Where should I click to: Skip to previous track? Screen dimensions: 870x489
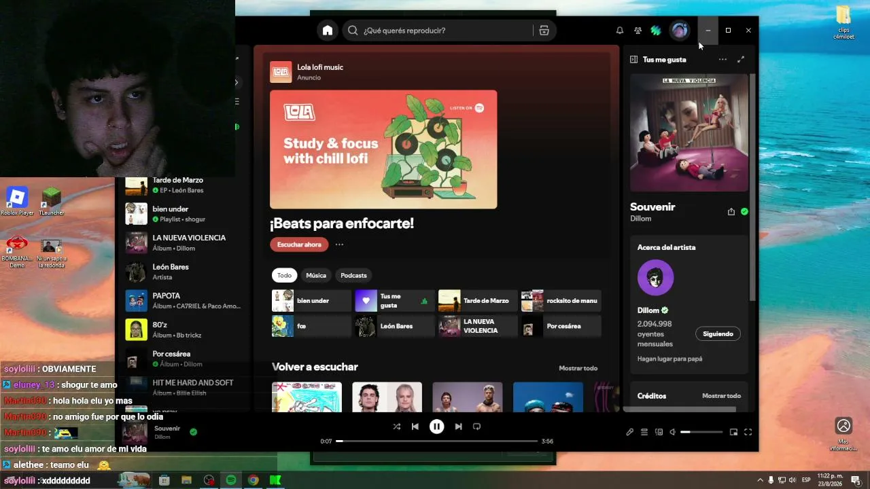click(x=415, y=427)
